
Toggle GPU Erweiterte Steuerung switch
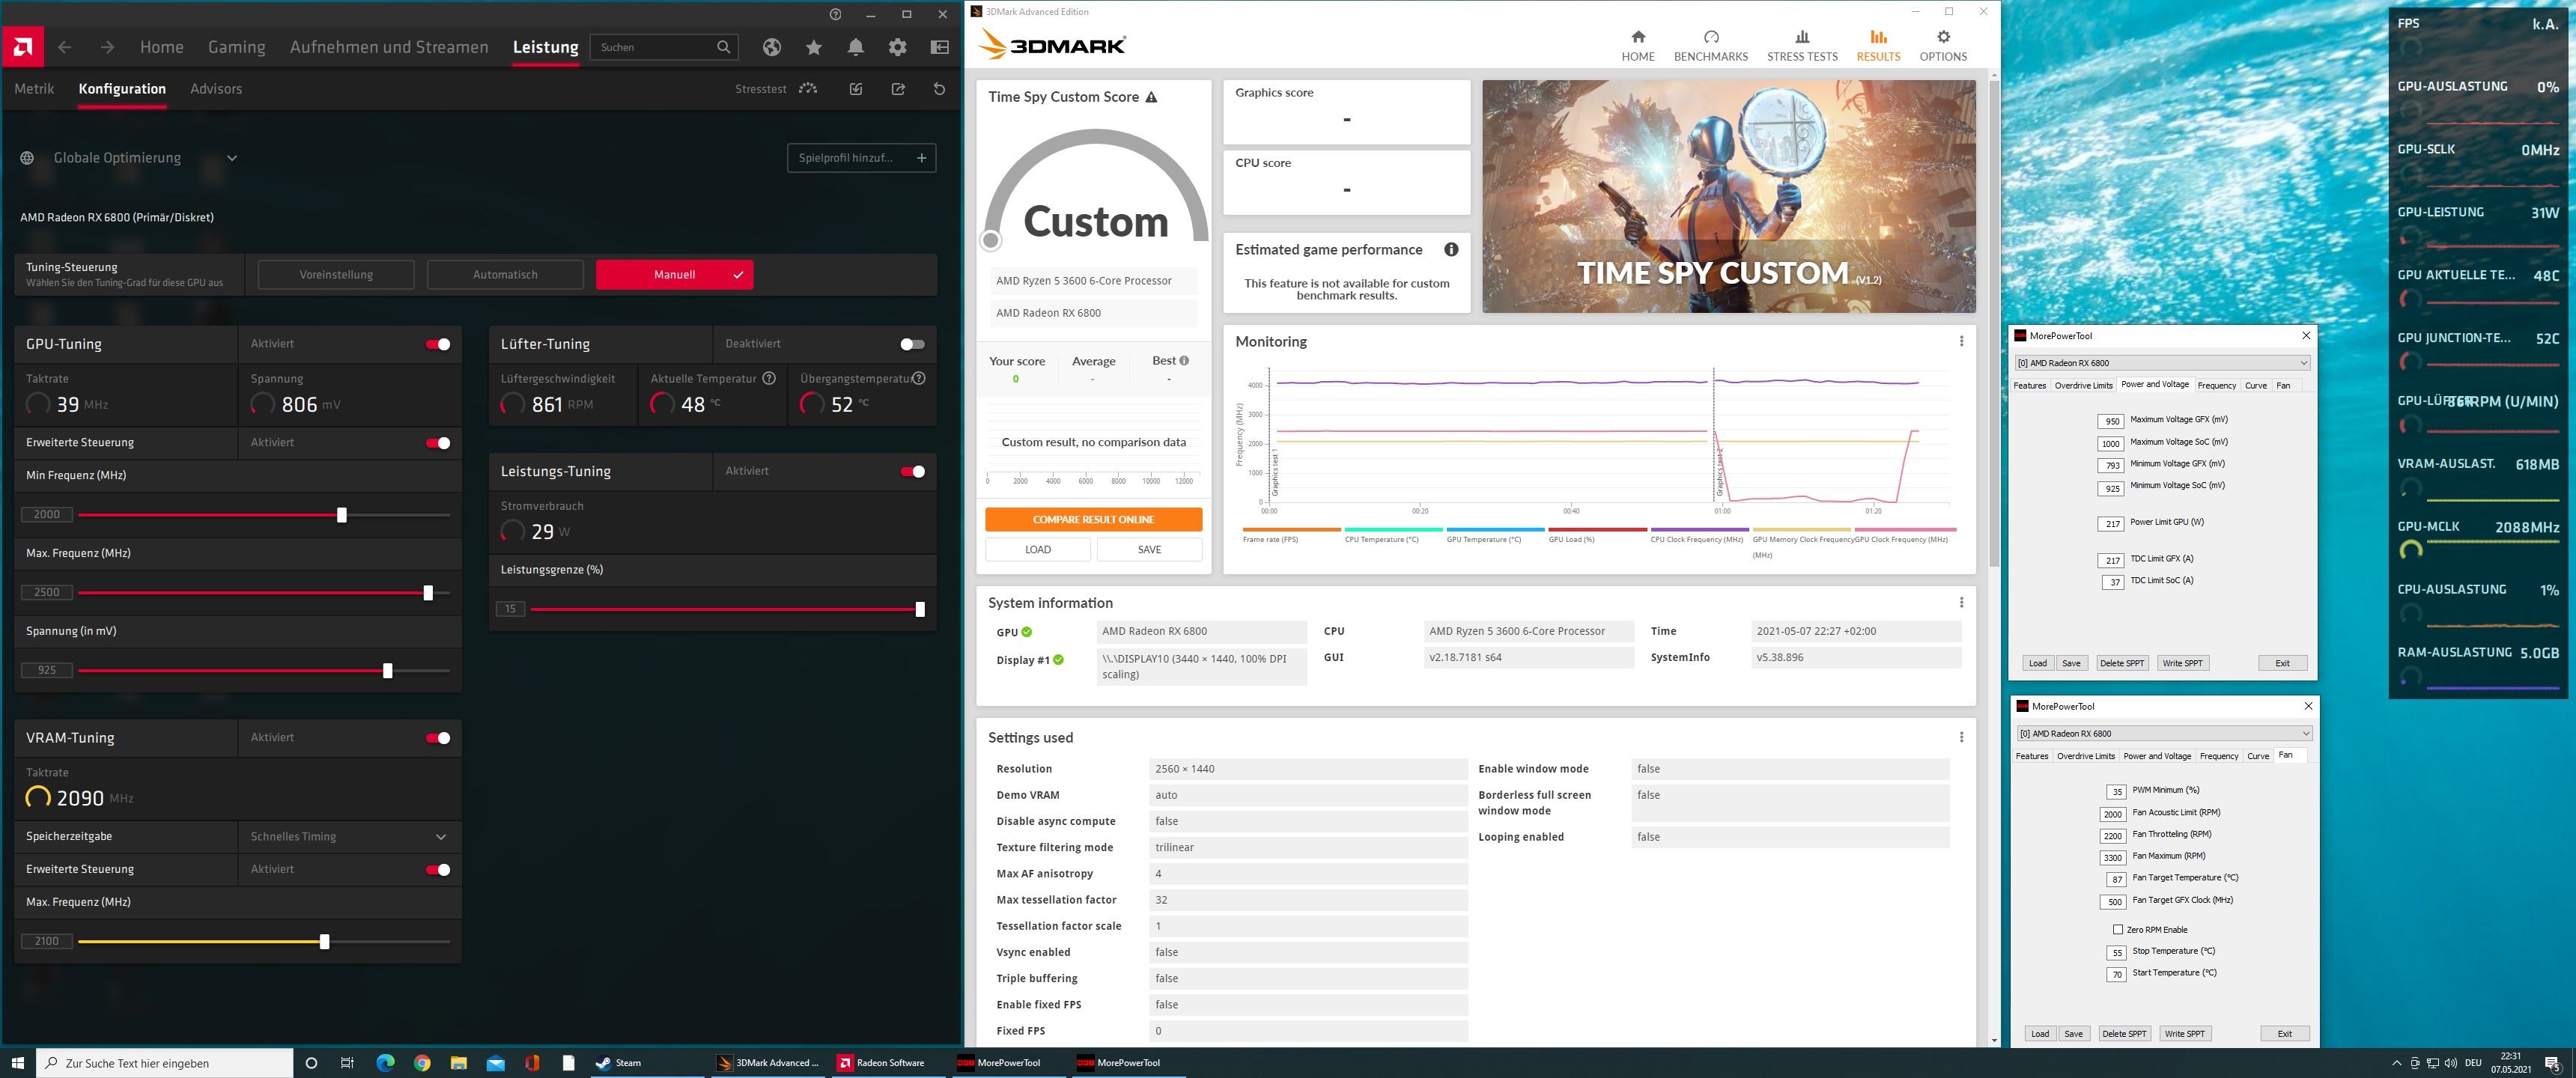point(438,443)
